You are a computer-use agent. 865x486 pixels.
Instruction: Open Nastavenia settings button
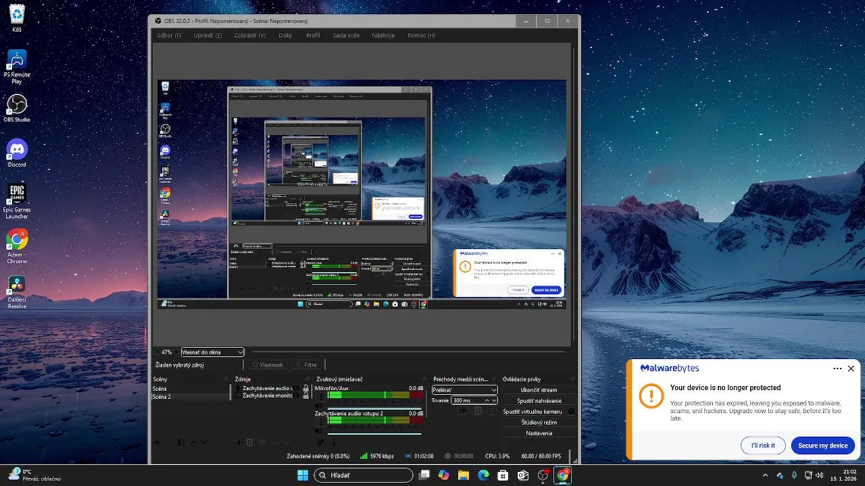click(539, 433)
